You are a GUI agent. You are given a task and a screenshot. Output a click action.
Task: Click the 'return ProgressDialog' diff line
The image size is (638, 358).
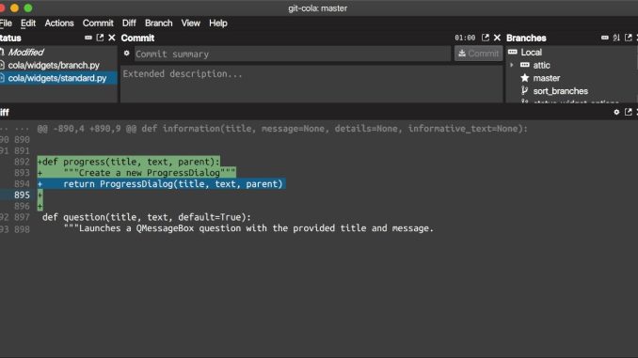coord(162,184)
